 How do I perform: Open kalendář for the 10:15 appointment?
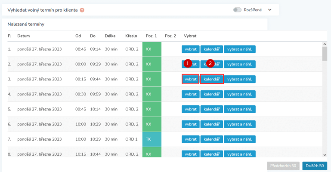coord(211,154)
